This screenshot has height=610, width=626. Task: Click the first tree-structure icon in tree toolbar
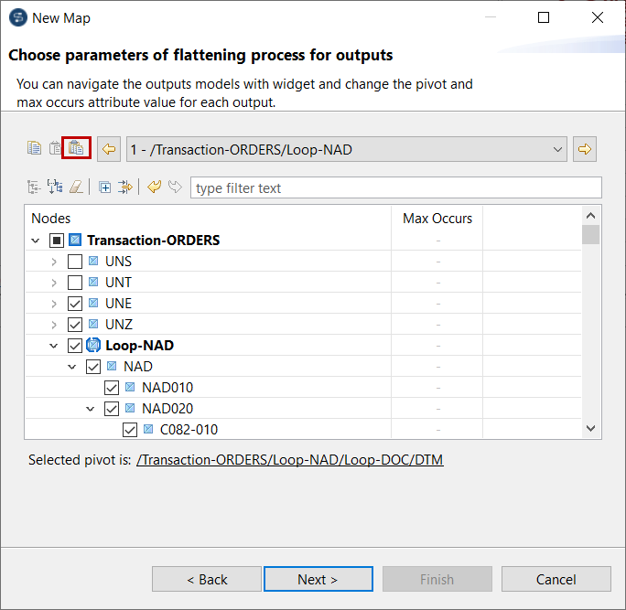point(35,187)
